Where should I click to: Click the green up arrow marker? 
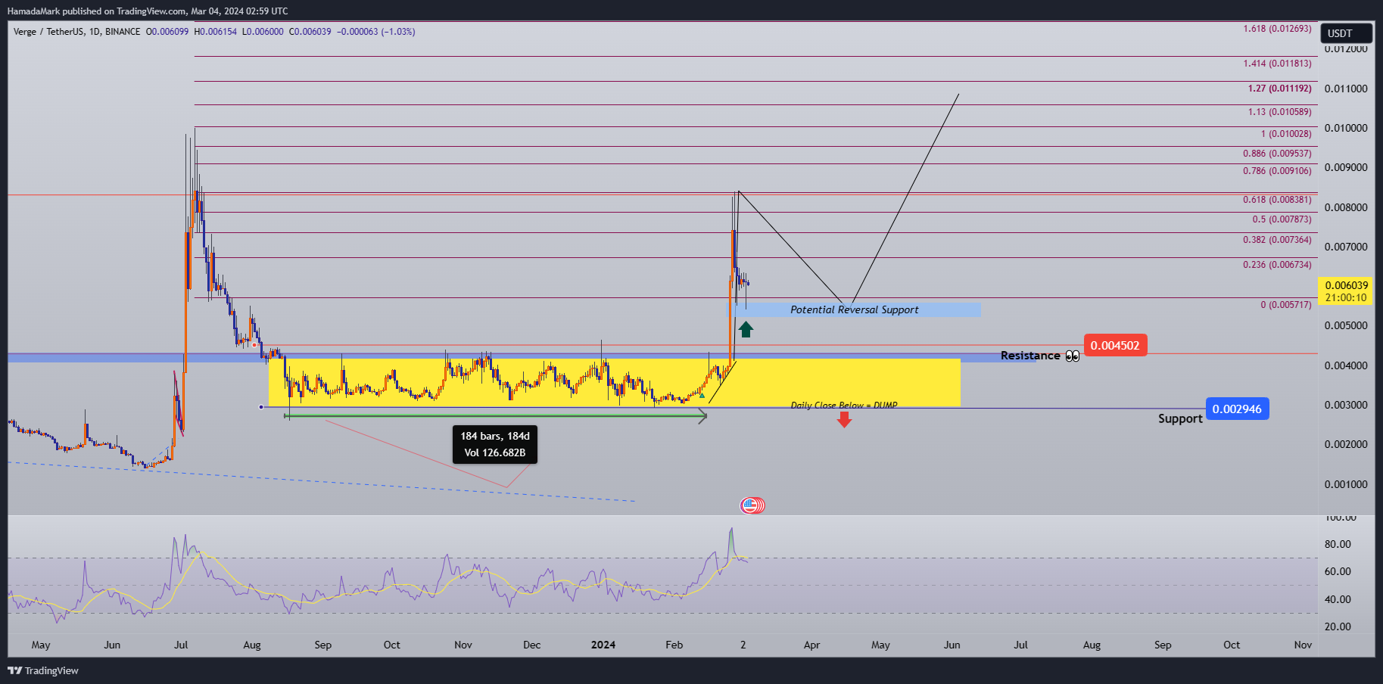point(746,329)
